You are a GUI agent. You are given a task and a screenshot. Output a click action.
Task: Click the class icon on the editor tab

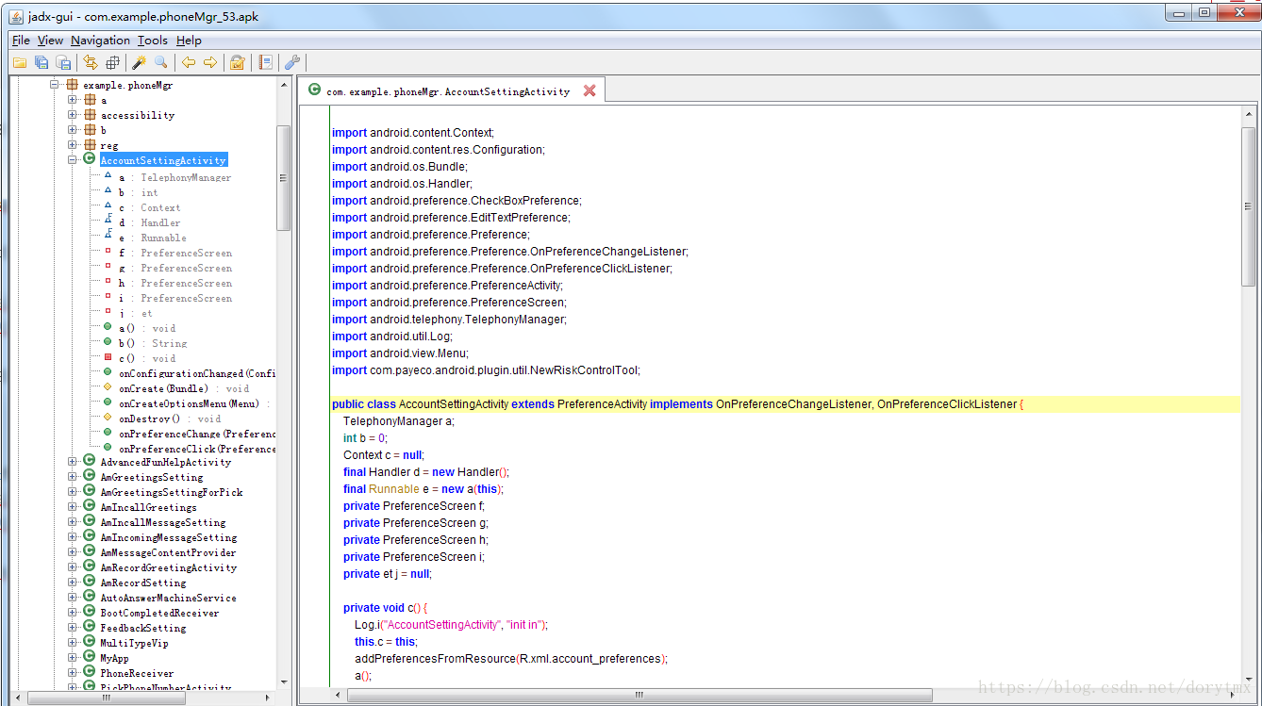(315, 90)
